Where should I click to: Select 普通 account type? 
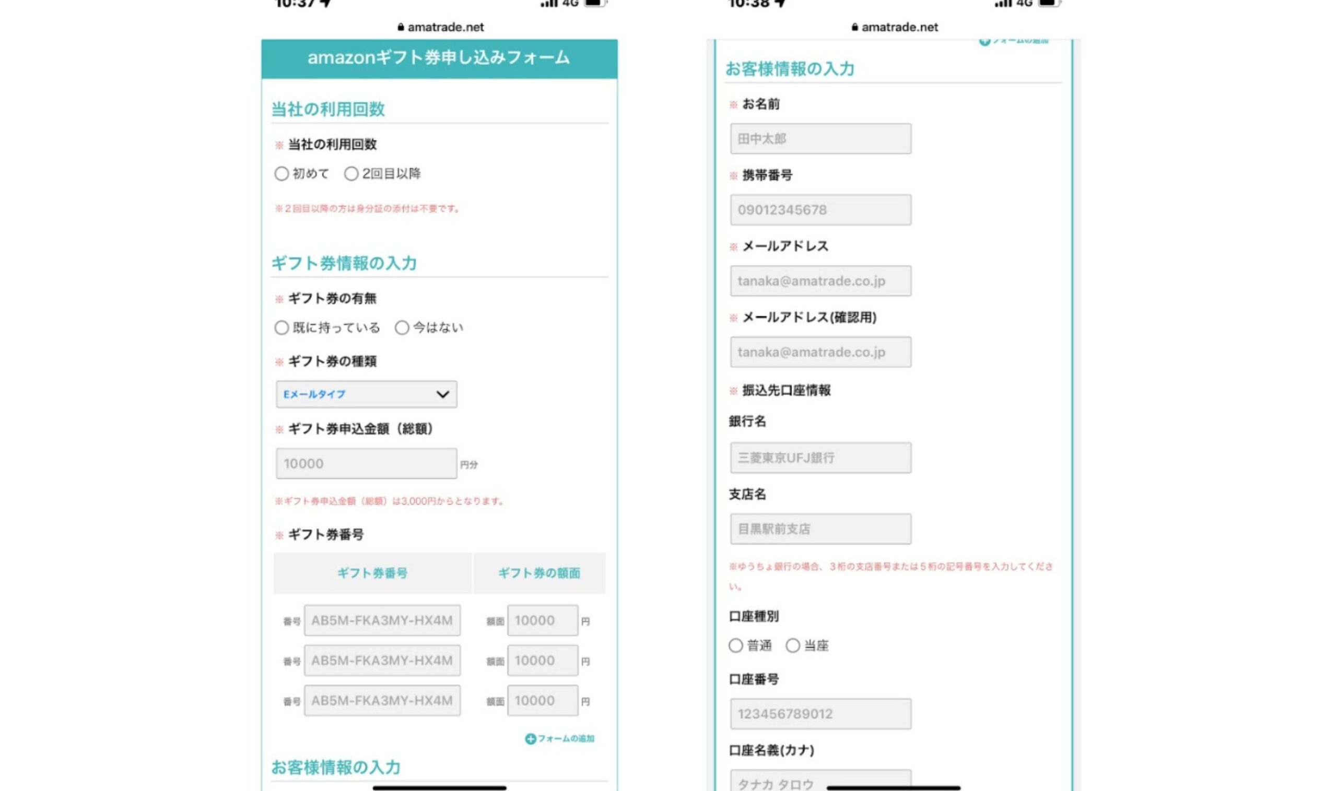click(x=736, y=646)
